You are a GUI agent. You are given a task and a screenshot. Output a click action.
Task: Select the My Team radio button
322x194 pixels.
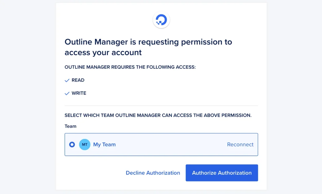point(72,145)
